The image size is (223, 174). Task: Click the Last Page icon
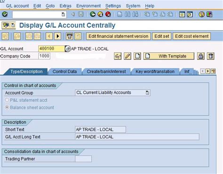click(170, 14)
